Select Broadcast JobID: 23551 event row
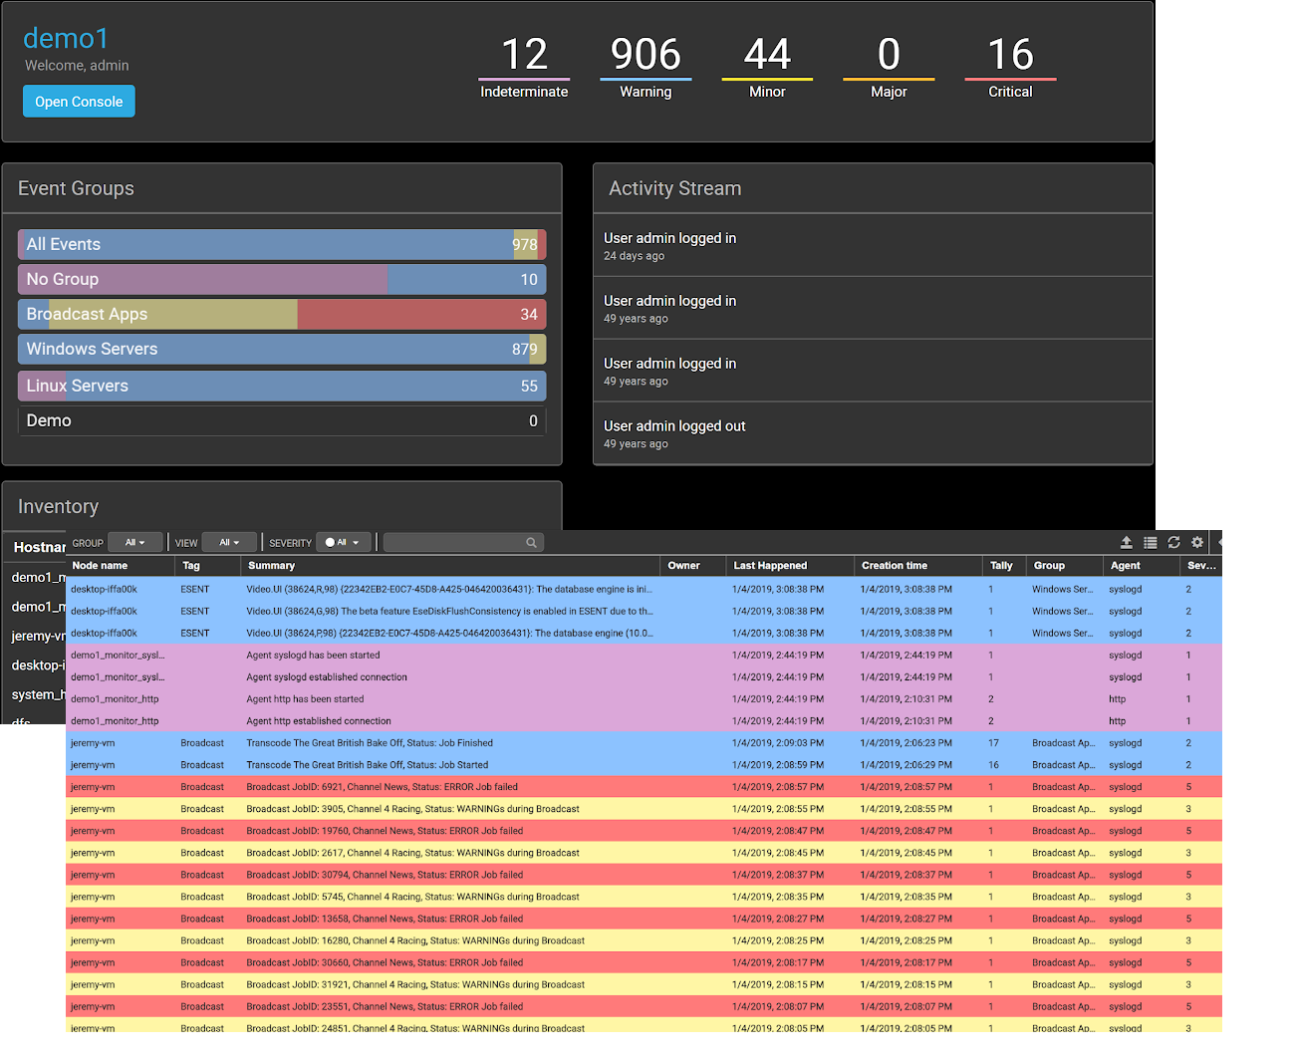The height and width of the screenshot is (1058, 1291). pos(644,1005)
